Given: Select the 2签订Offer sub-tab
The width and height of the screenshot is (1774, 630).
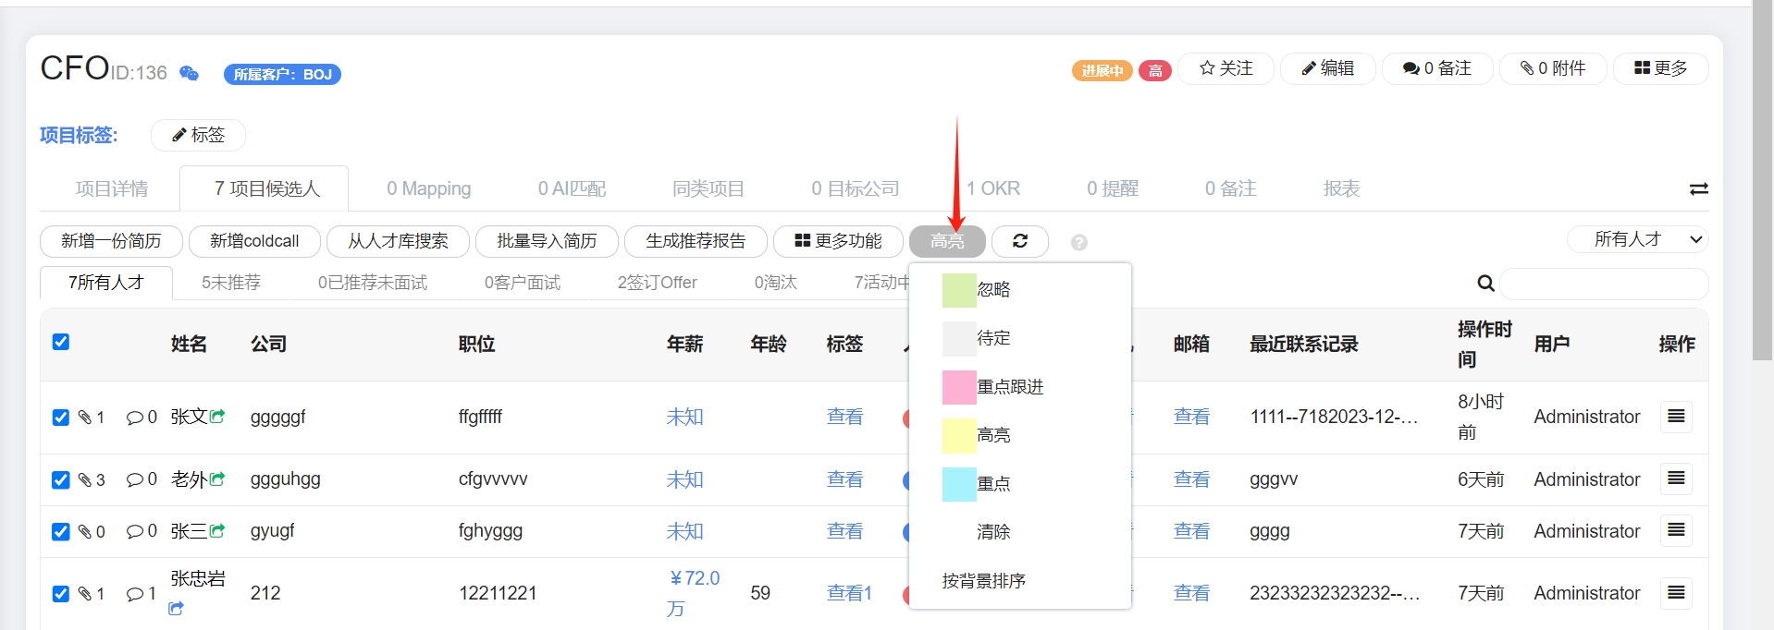Looking at the screenshot, I should click(x=657, y=283).
